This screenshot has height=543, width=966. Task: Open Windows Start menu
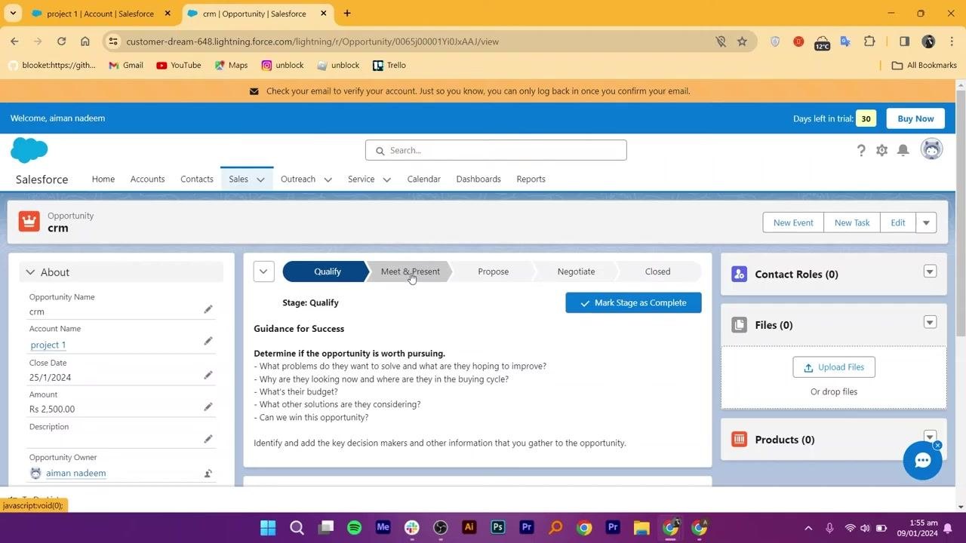tap(268, 528)
